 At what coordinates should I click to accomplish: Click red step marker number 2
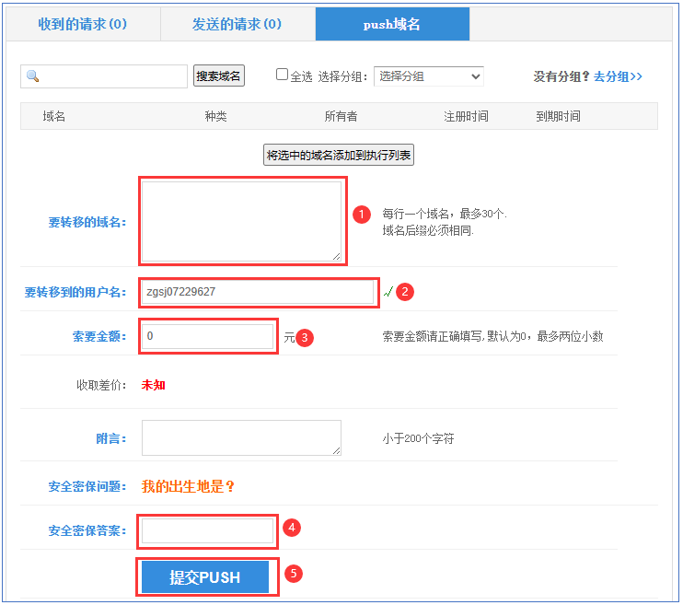405,292
